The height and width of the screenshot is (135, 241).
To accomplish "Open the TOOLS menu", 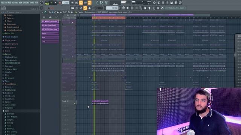I will (32, 3).
